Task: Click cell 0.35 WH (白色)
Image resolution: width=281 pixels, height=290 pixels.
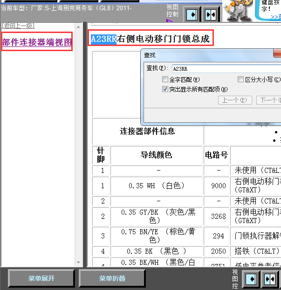Action: 157,186
